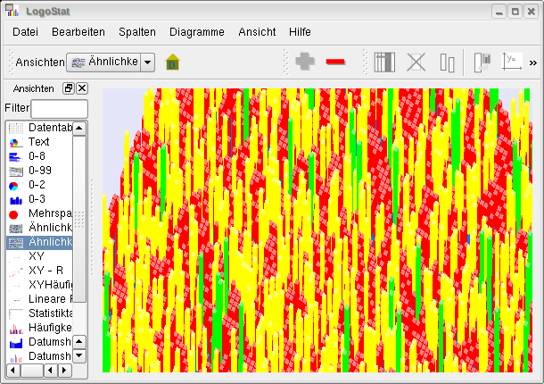The width and height of the screenshot is (544, 384).
Task: Click the gray bar chart toolbar icon
Action: click(x=482, y=63)
